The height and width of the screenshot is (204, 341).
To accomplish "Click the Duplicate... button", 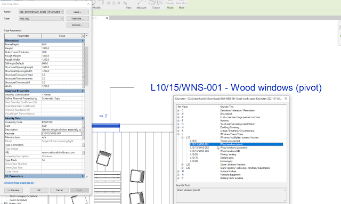I will coord(78,19).
